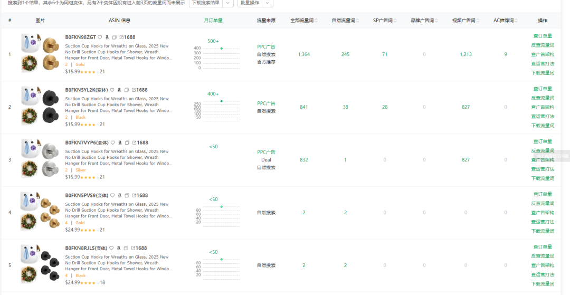Screen dimensions: 570x295
Task: Sort by 全部流量词 column arrows
Action: (x=316, y=21)
